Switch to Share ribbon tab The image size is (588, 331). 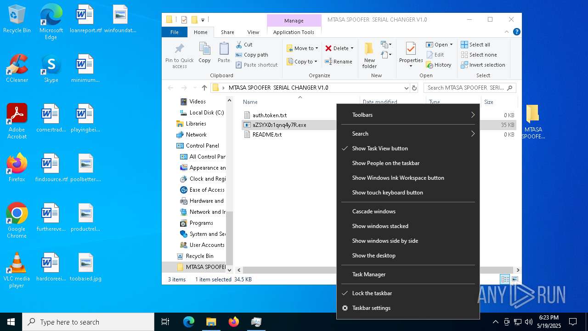point(227,32)
